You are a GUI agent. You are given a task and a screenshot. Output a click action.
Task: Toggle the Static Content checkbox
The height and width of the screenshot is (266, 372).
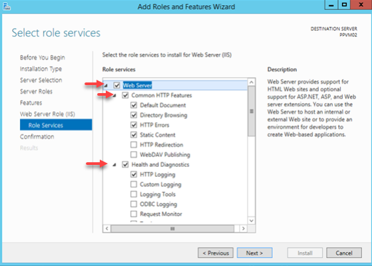pos(134,135)
